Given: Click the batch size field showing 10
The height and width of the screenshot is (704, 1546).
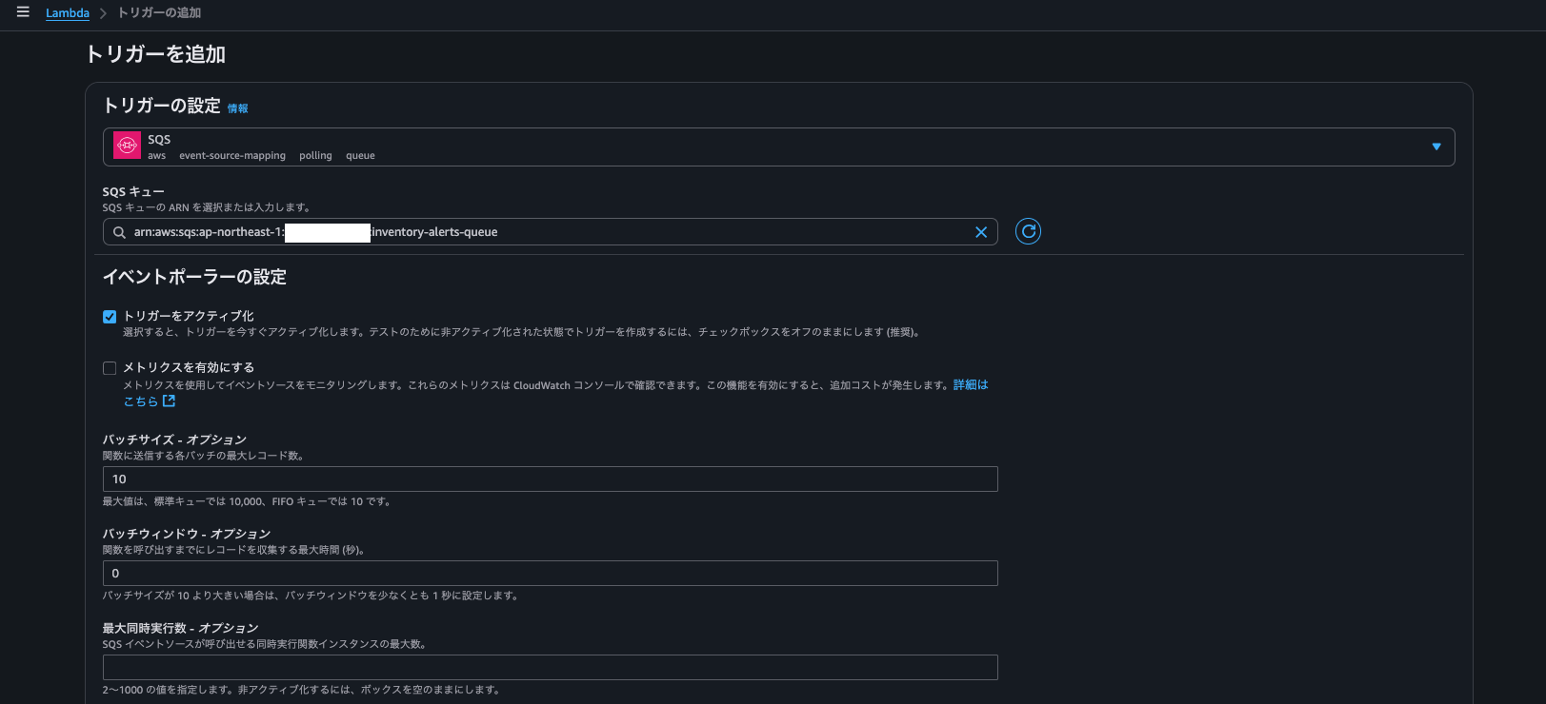Looking at the screenshot, I should click(x=550, y=479).
